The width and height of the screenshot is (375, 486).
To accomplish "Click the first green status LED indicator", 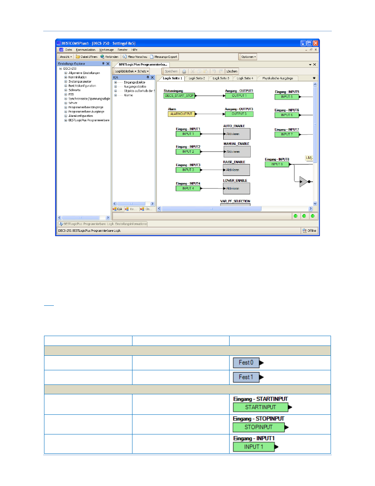I will (x=296, y=216).
